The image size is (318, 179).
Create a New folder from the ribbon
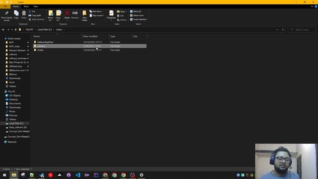[x=84, y=15]
